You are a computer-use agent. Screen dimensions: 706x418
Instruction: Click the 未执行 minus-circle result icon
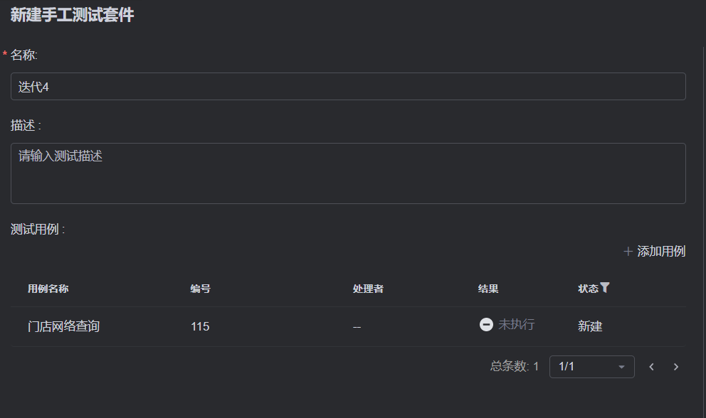point(486,324)
